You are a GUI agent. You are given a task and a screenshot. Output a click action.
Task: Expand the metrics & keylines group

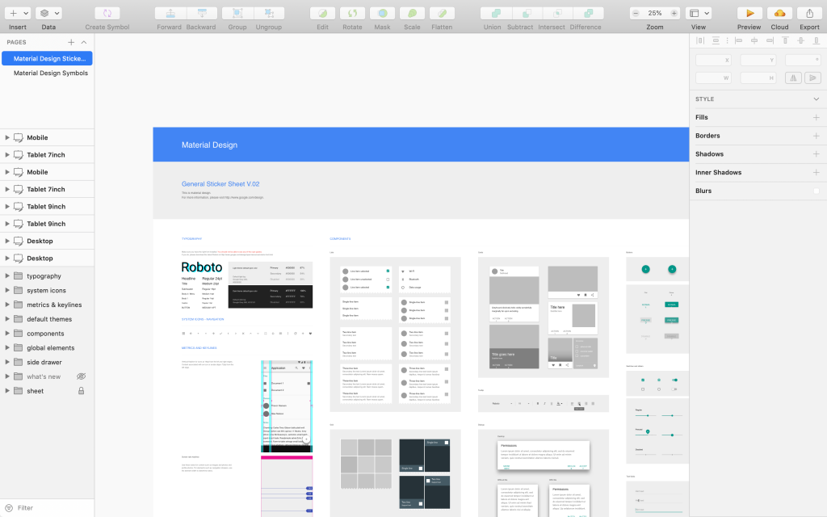click(7, 305)
